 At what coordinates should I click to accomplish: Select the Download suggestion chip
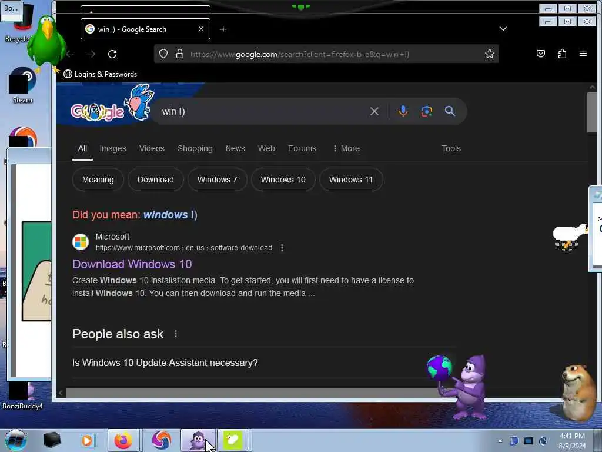(155, 180)
